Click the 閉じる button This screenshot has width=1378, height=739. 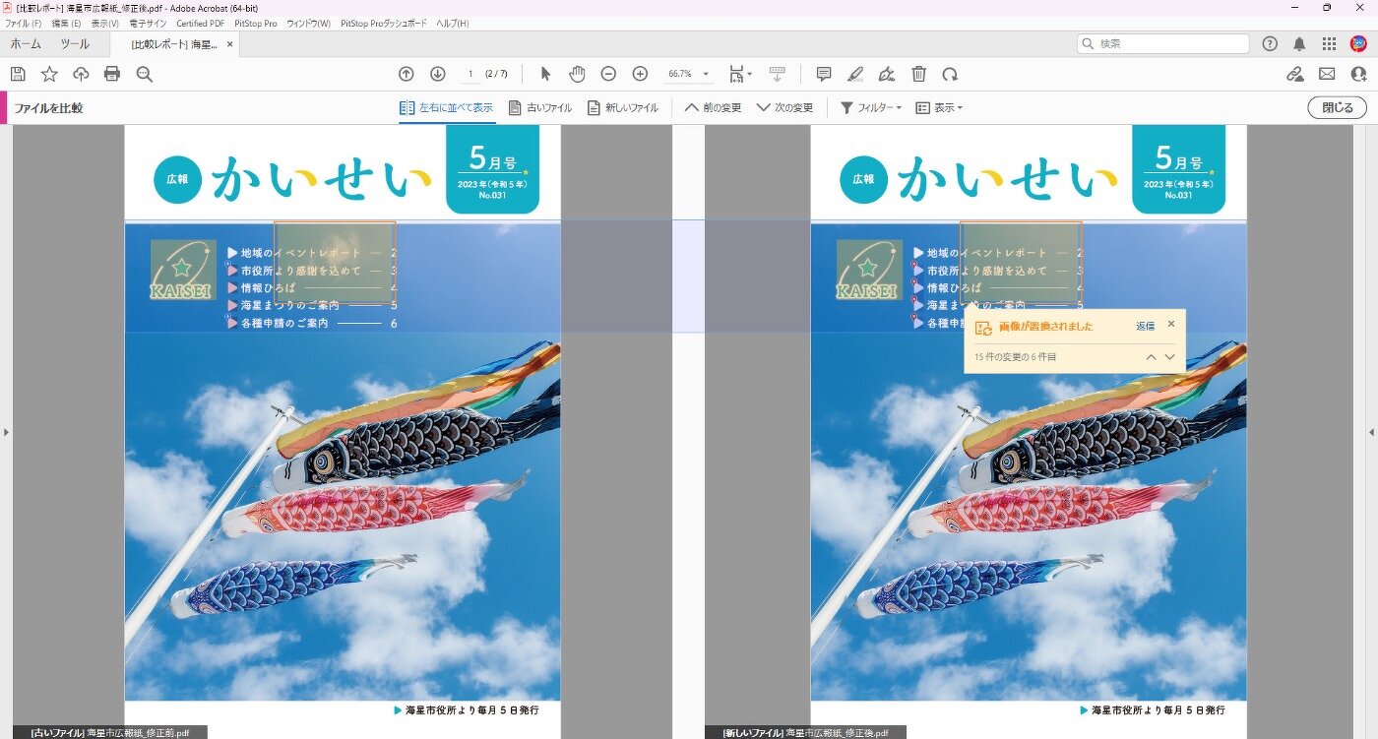[1337, 107]
